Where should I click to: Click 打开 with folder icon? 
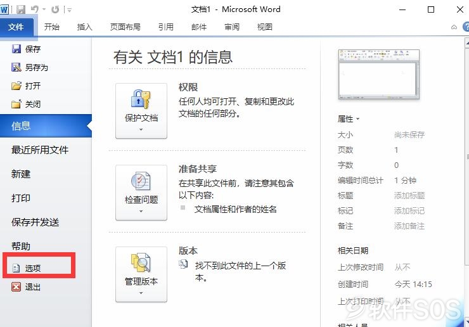(33, 86)
